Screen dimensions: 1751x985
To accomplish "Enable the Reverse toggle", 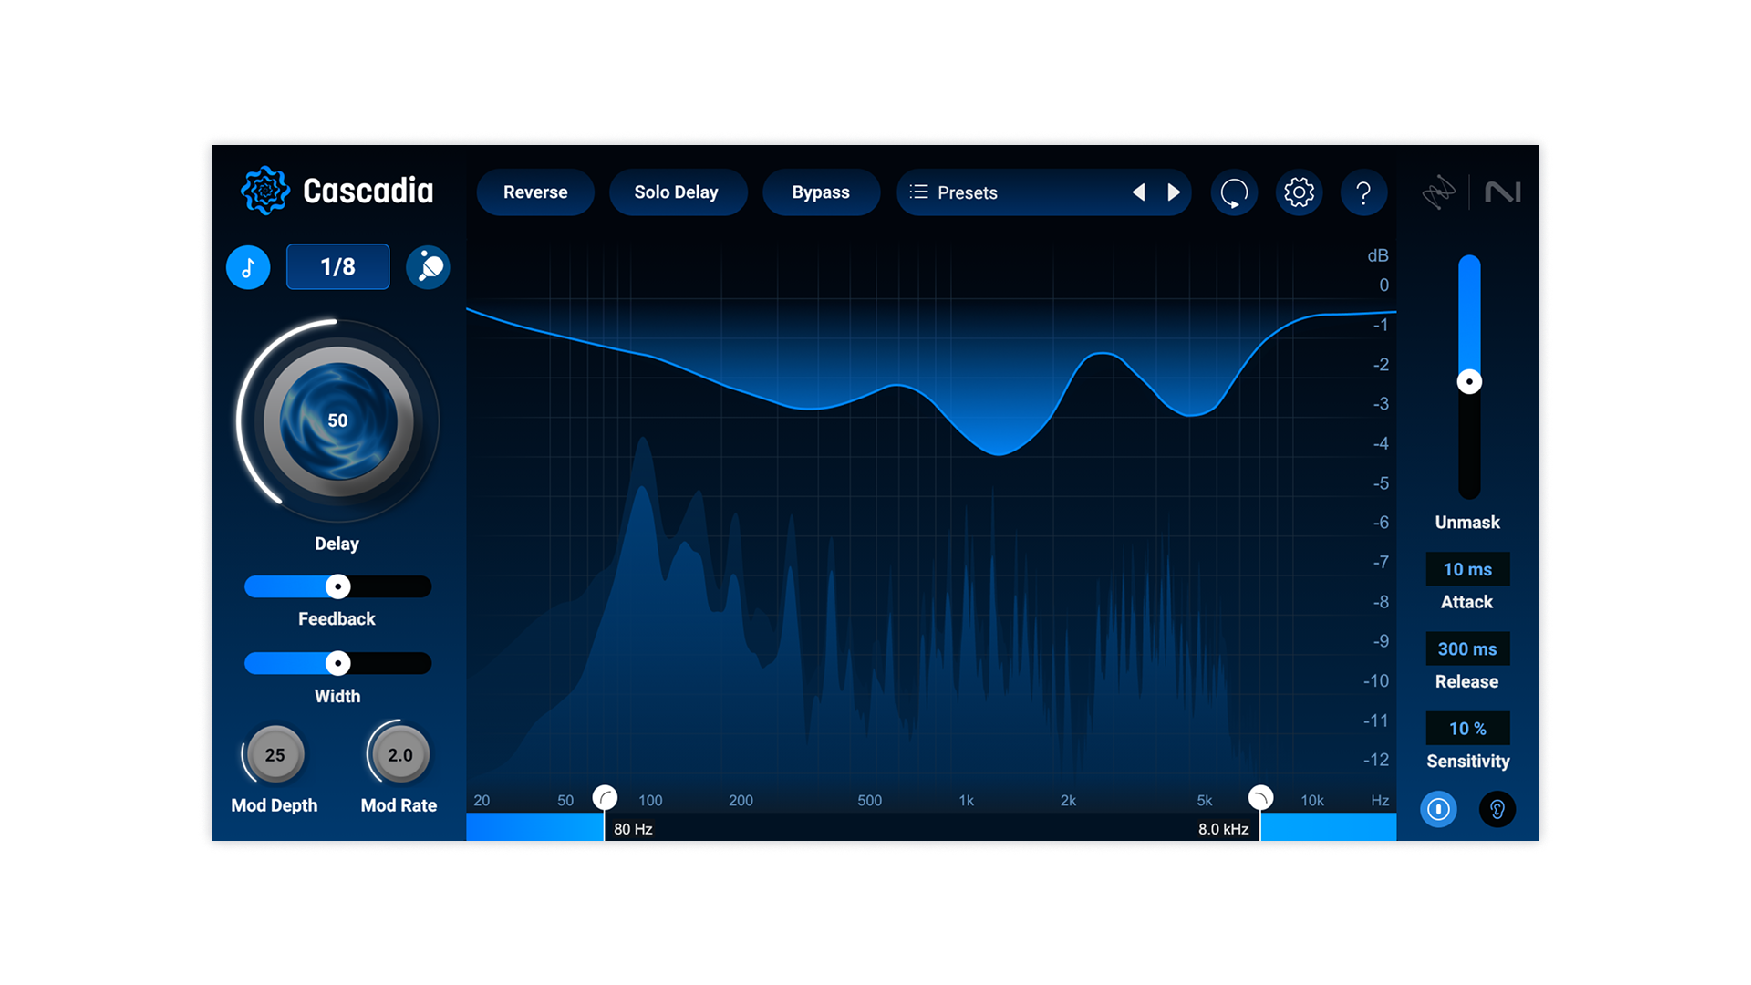I will click(x=535, y=192).
